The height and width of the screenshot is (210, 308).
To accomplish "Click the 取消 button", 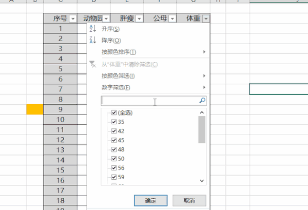I will click(189, 201).
